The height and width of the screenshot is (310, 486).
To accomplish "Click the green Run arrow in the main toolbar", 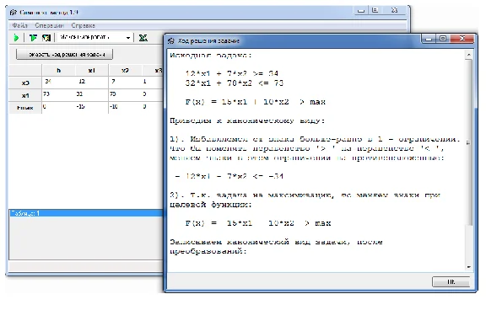I will [16, 38].
